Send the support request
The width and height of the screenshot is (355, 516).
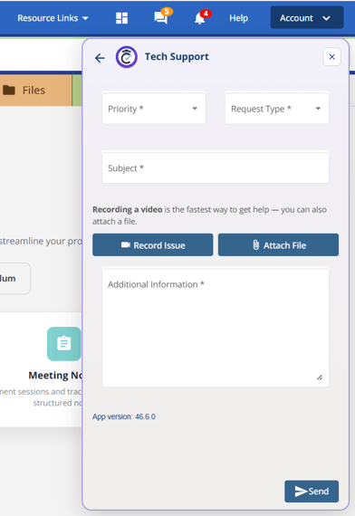[312, 491]
